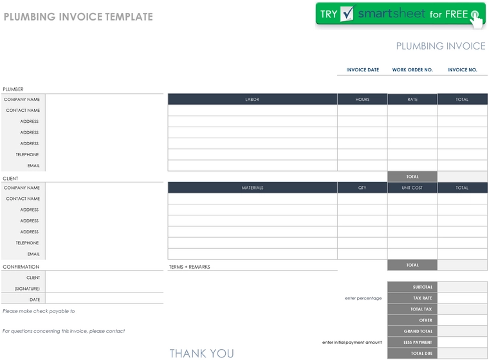Click the PLUMBING INVOICE heading
Viewport: 489px width, 360px height.
point(441,46)
